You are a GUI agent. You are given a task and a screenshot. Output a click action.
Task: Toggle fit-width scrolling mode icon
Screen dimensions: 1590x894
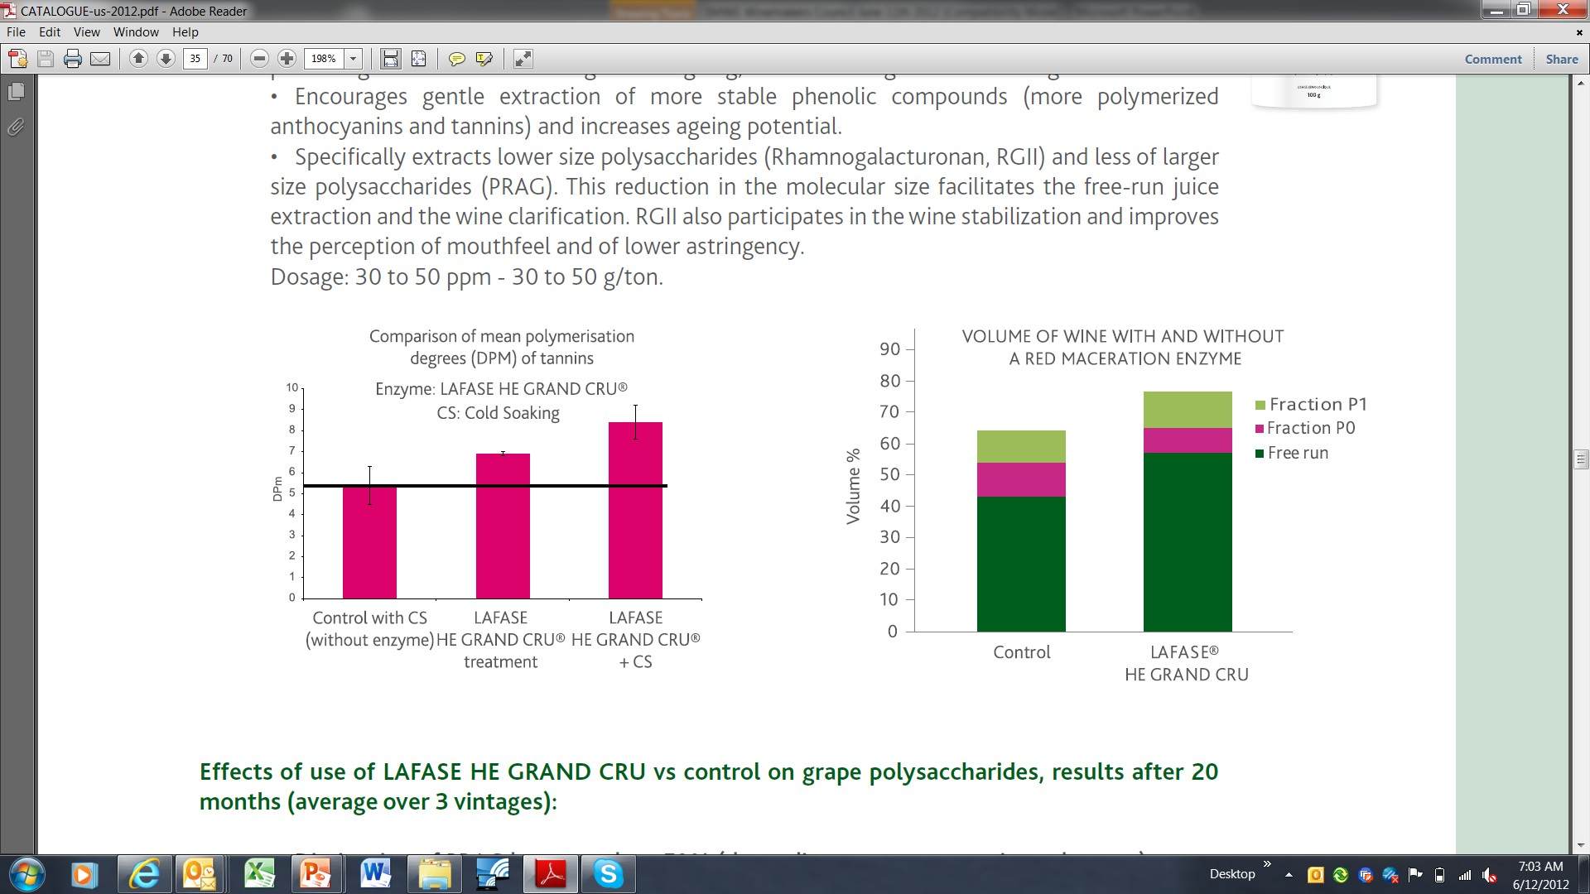point(390,59)
